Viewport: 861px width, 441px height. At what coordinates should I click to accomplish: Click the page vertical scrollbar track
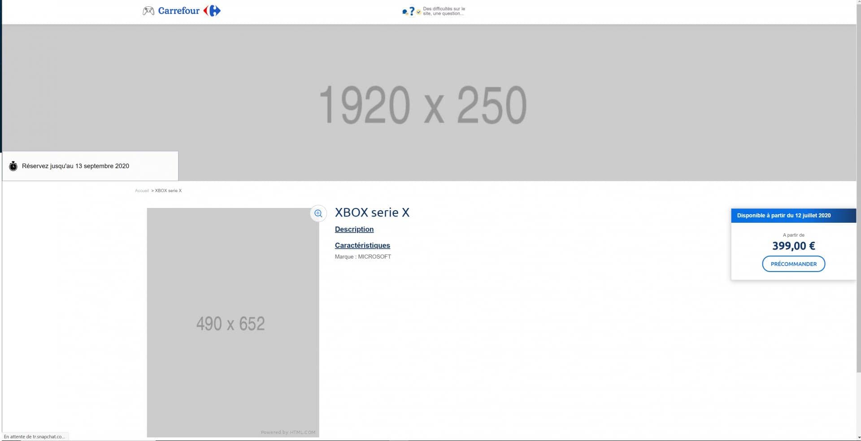point(858,403)
